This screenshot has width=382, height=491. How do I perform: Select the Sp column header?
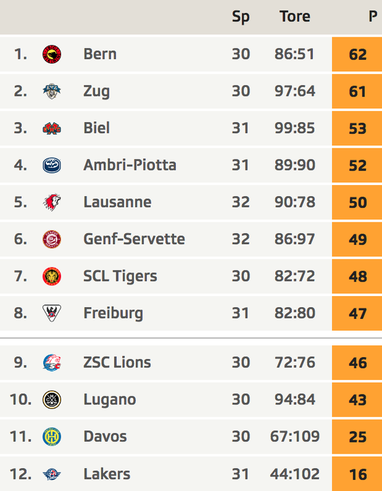[240, 17]
